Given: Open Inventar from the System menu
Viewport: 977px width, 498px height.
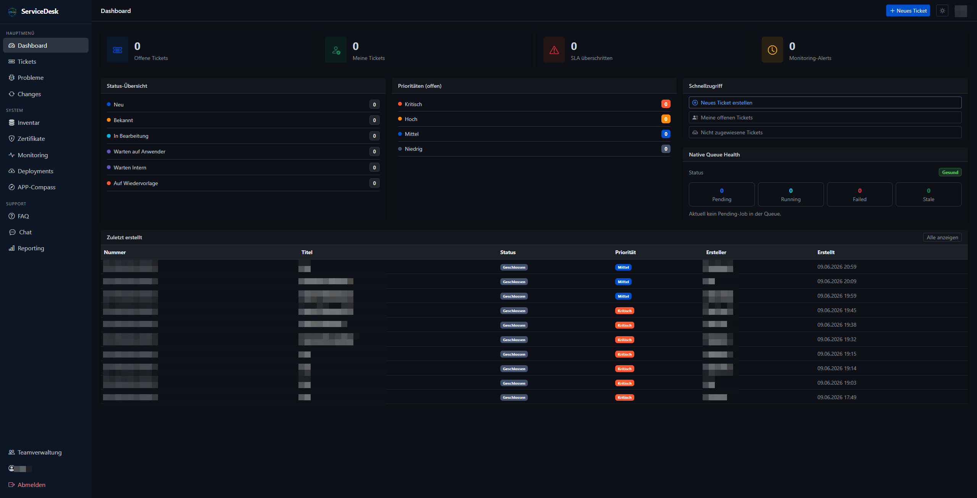Looking at the screenshot, I should point(46,122).
